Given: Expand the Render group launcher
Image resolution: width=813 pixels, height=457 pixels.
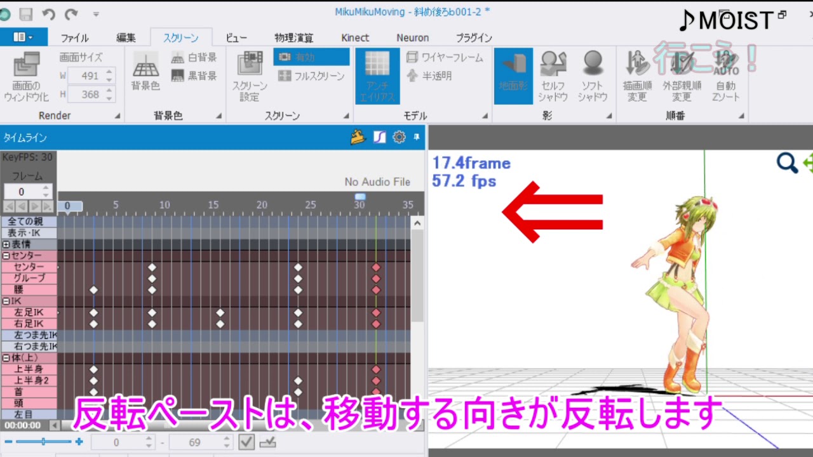Looking at the screenshot, I should (x=118, y=116).
